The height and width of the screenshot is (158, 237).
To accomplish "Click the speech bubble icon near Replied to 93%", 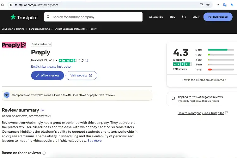I will pyautogui.click(x=173, y=98).
